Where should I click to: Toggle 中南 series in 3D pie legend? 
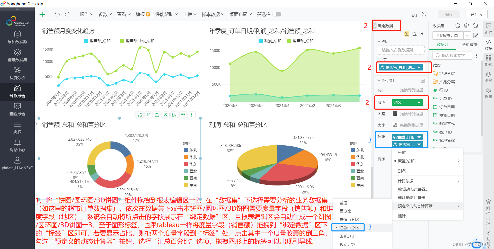[x=357, y=185]
